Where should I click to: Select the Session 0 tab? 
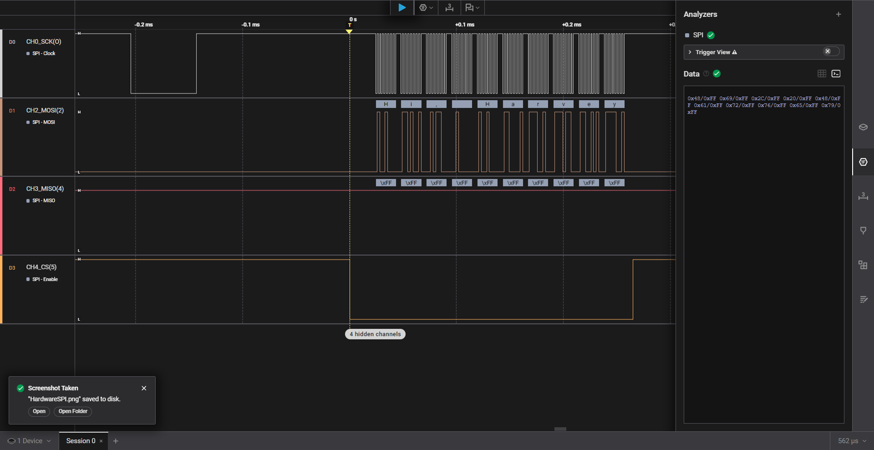click(x=81, y=441)
